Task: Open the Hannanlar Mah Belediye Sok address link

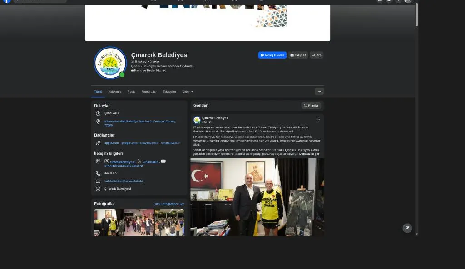Action: tap(140, 123)
